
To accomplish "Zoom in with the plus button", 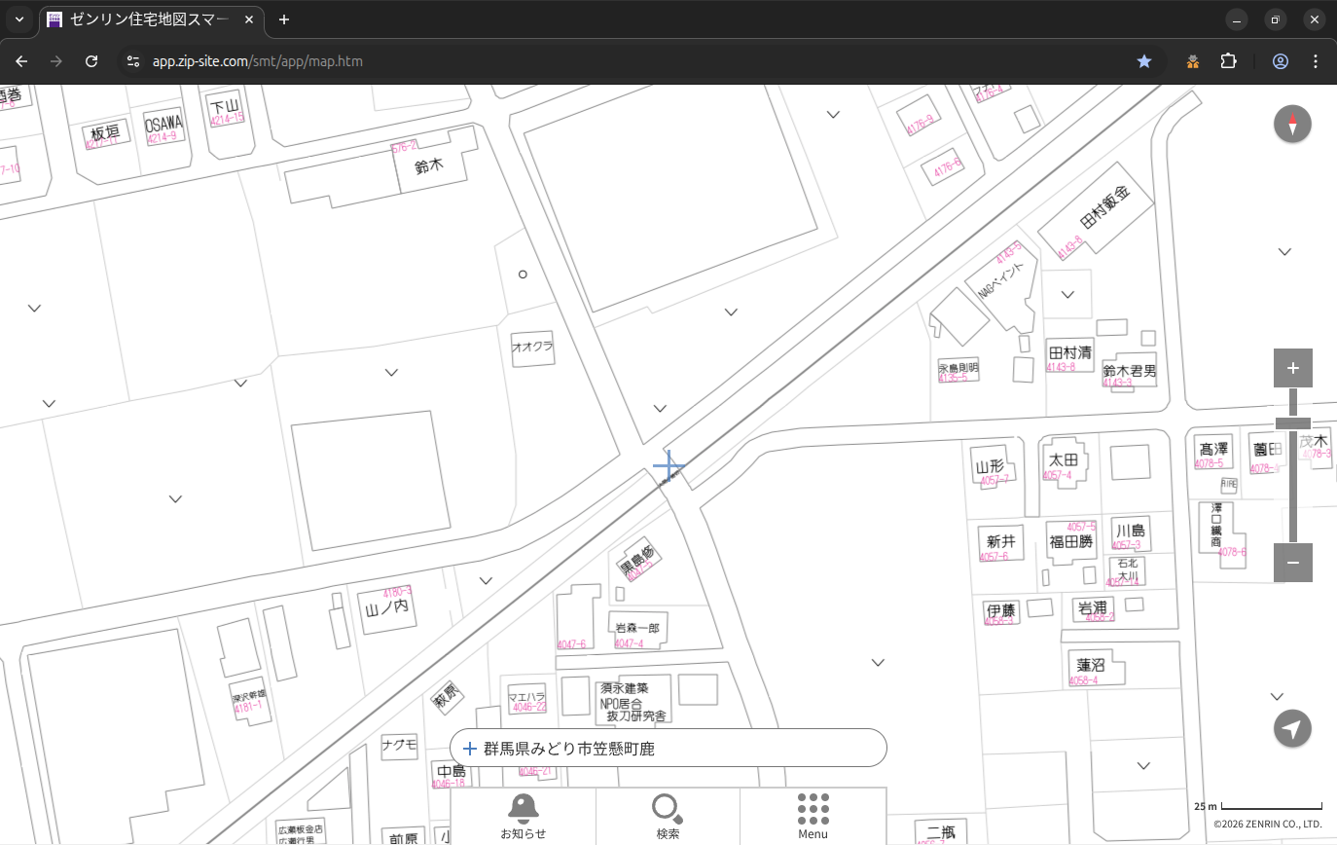I will coord(1292,368).
